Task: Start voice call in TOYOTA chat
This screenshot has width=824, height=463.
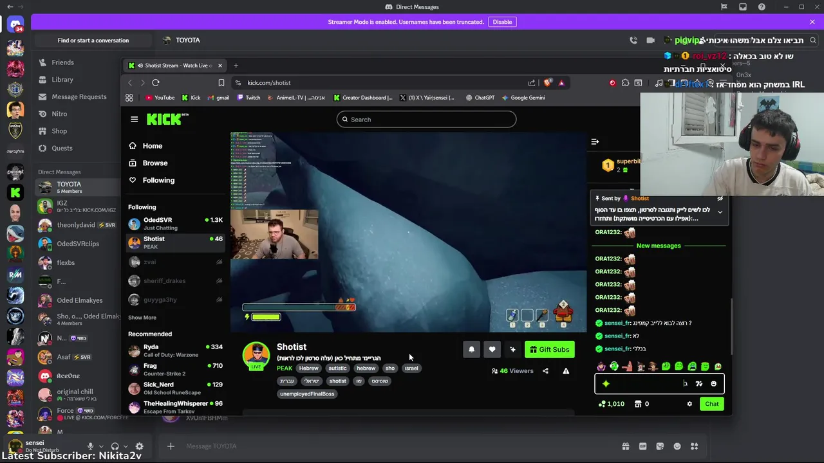Action: pyautogui.click(x=633, y=40)
